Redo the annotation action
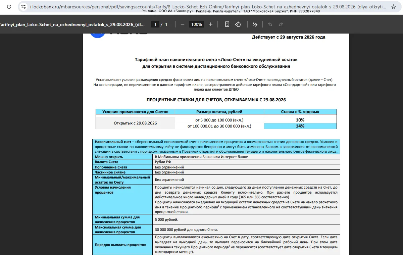Image resolution: width=403 pixels, height=255 pixels. 281,24
